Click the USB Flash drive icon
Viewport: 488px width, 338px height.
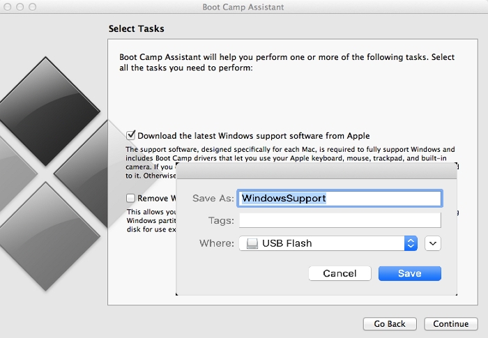[252, 243]
